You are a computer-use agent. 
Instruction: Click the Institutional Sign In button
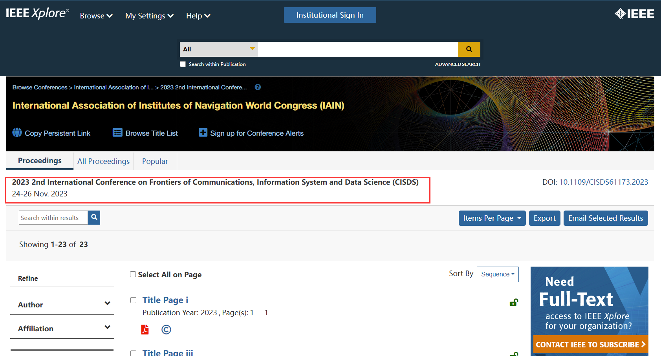pos(330,15)
